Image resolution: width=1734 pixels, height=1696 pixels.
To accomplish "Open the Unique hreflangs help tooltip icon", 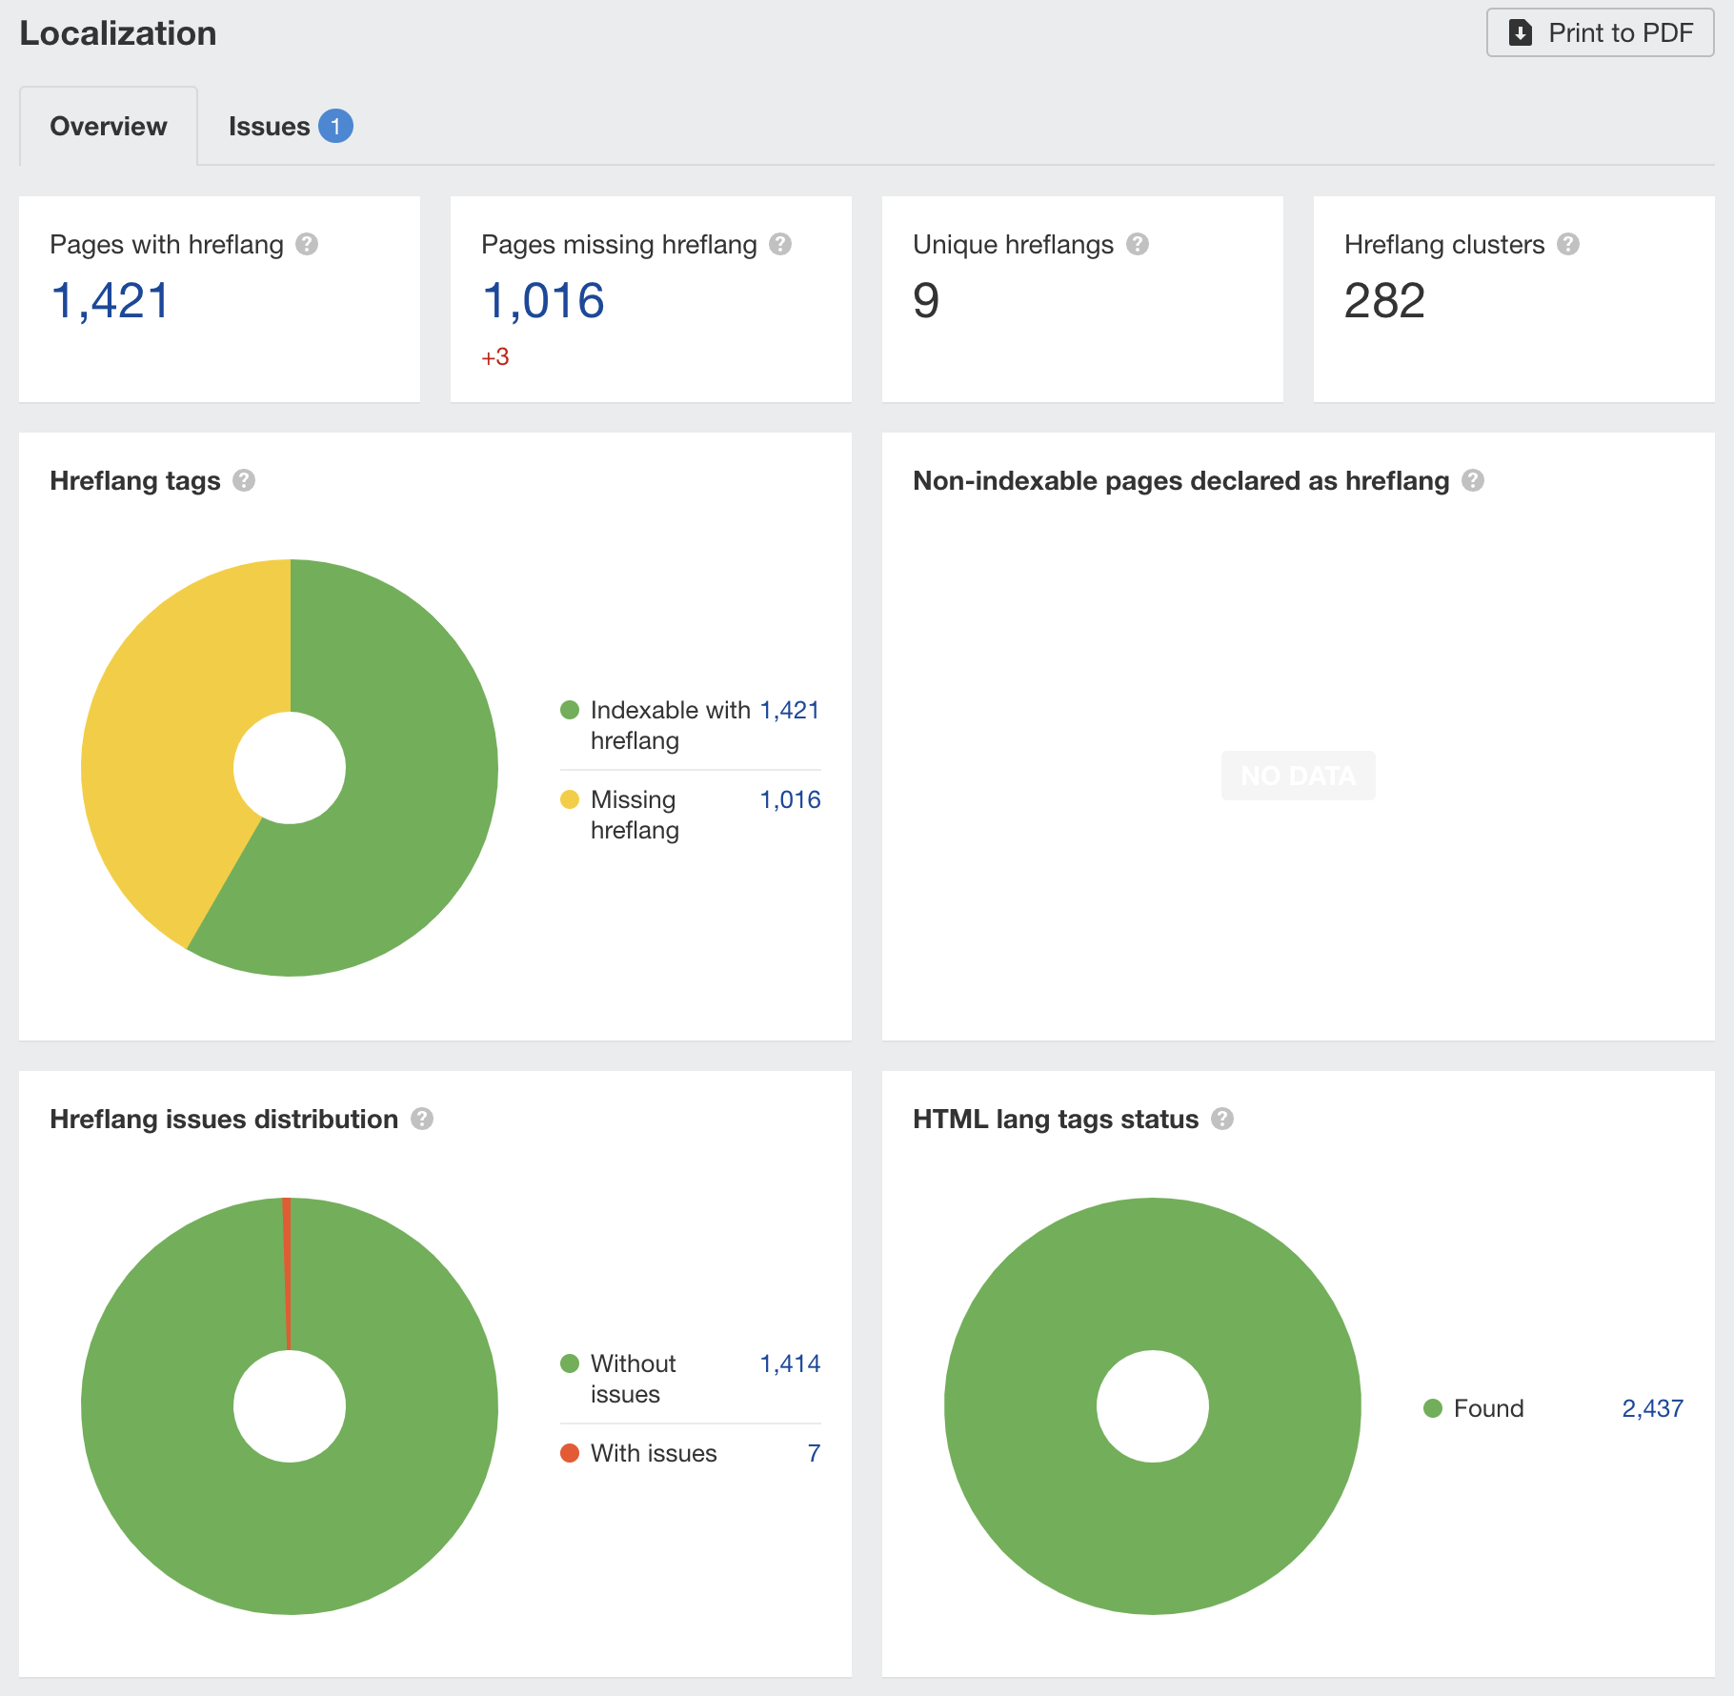I will click(1137, 245).
